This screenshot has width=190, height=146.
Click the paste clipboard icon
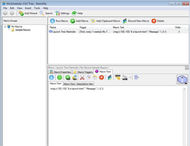[x=95, y=78]
